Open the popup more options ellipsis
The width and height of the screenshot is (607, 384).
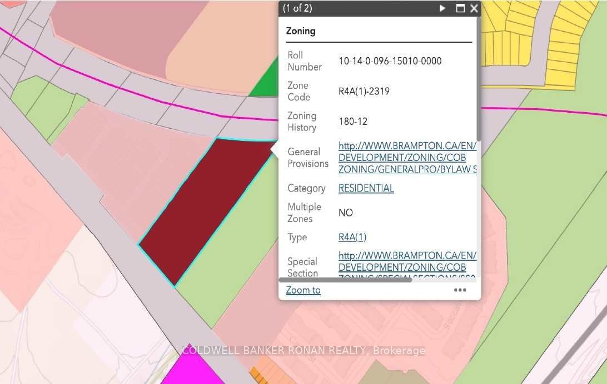460,290
